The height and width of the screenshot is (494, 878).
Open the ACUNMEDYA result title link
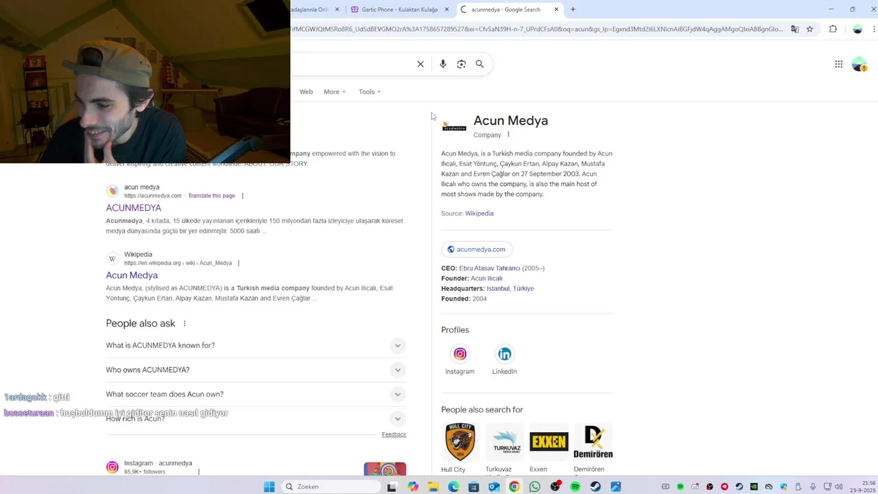coord(134,208)
